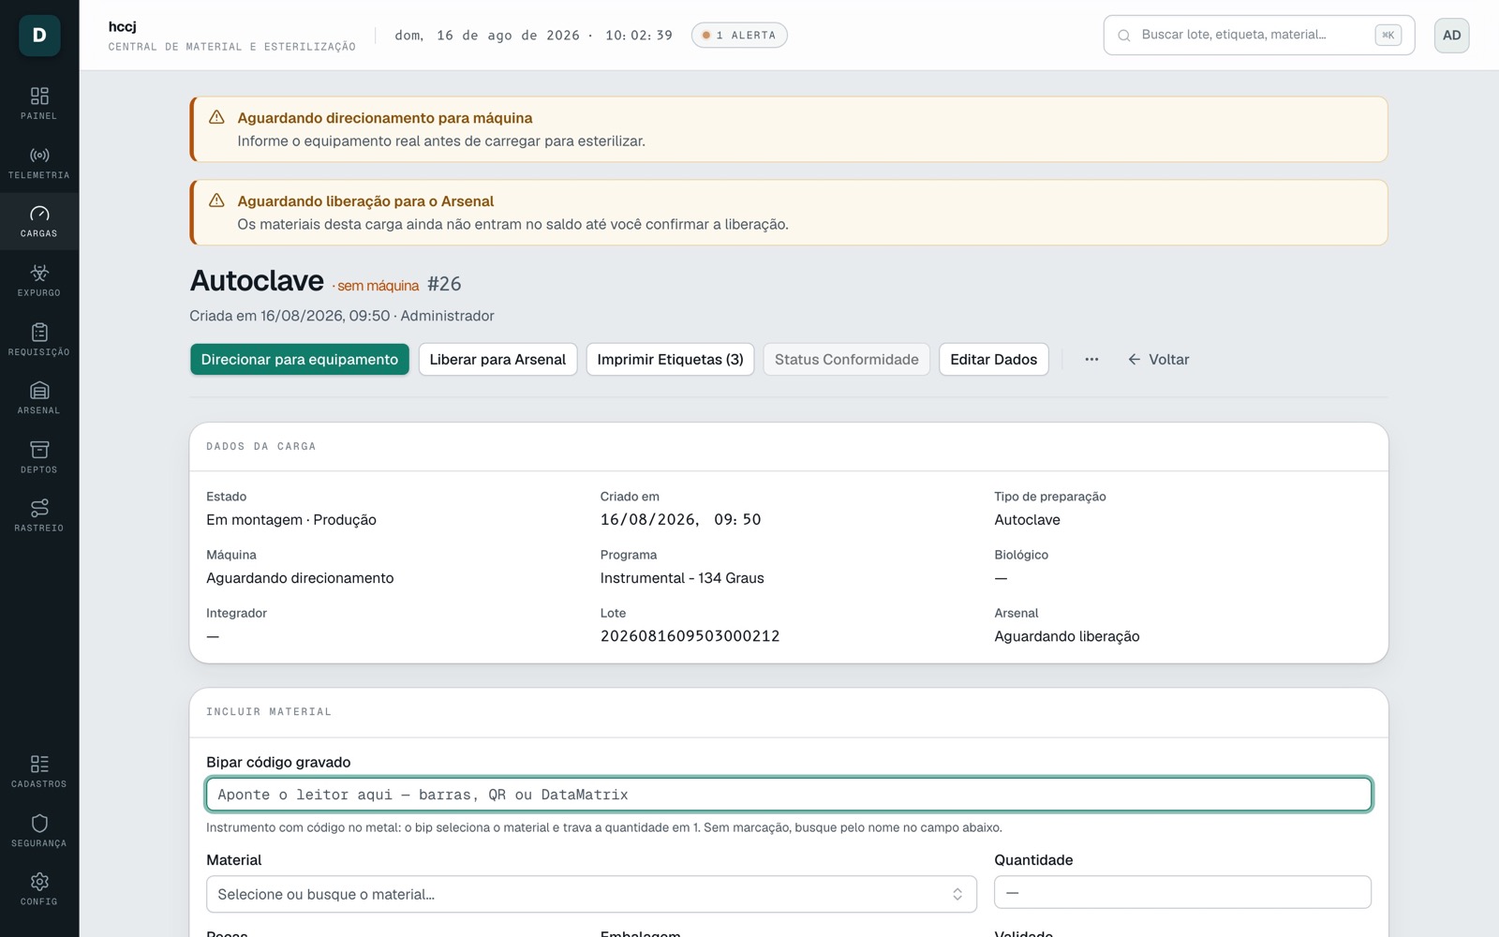Click the 'Aguardando direcionamento' machine value

pyautogui.click(x=300, y=578)
